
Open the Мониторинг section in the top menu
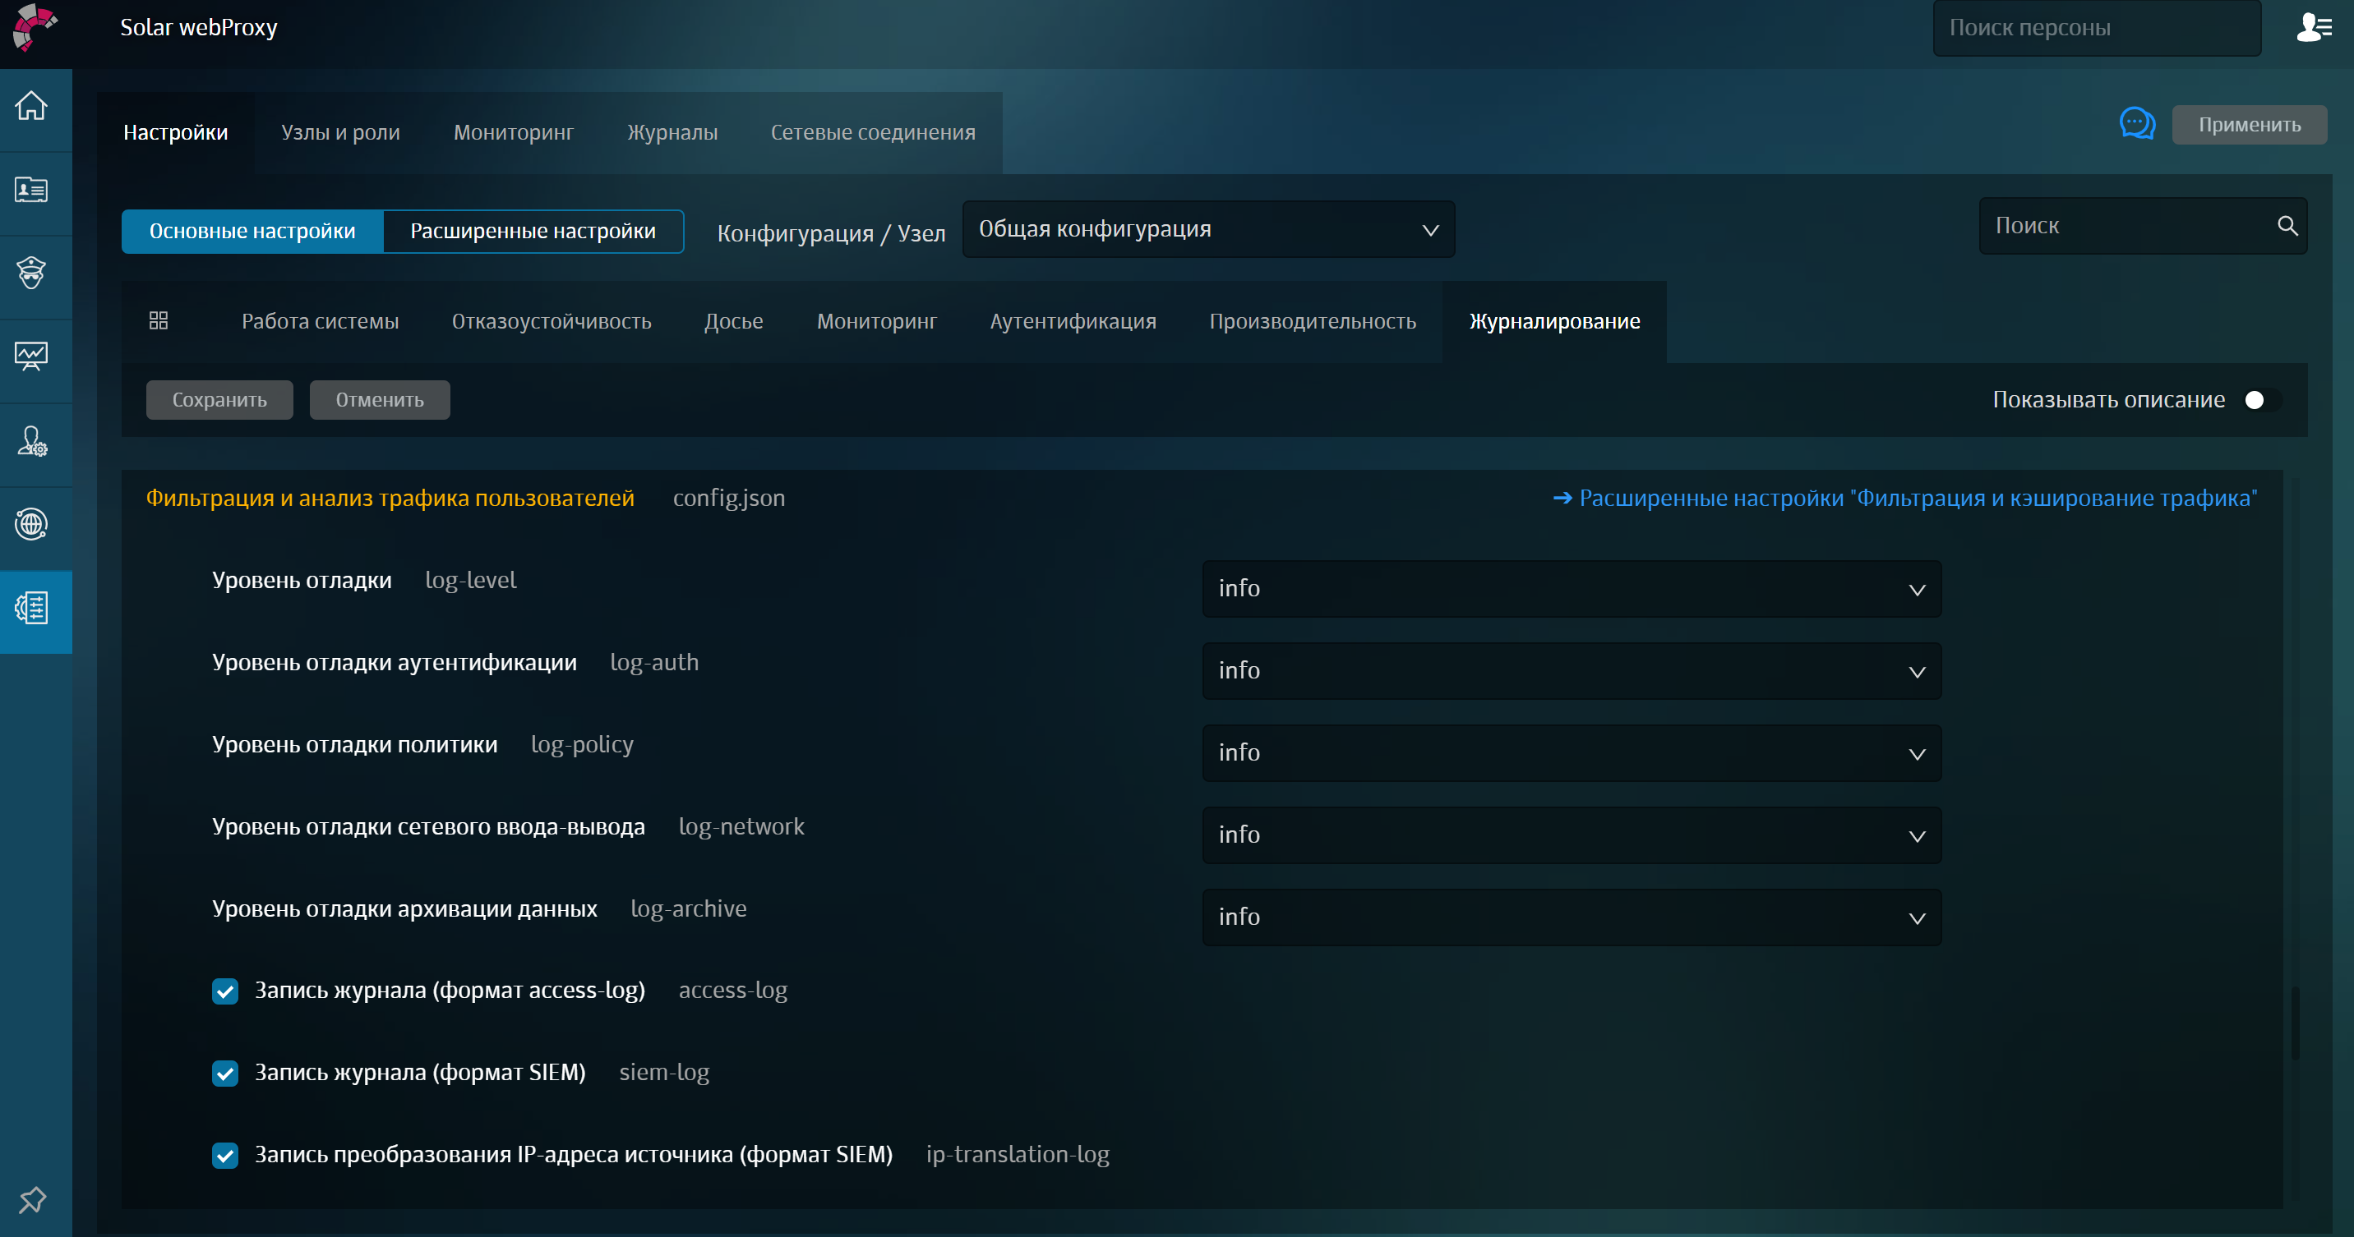(513, 131)
